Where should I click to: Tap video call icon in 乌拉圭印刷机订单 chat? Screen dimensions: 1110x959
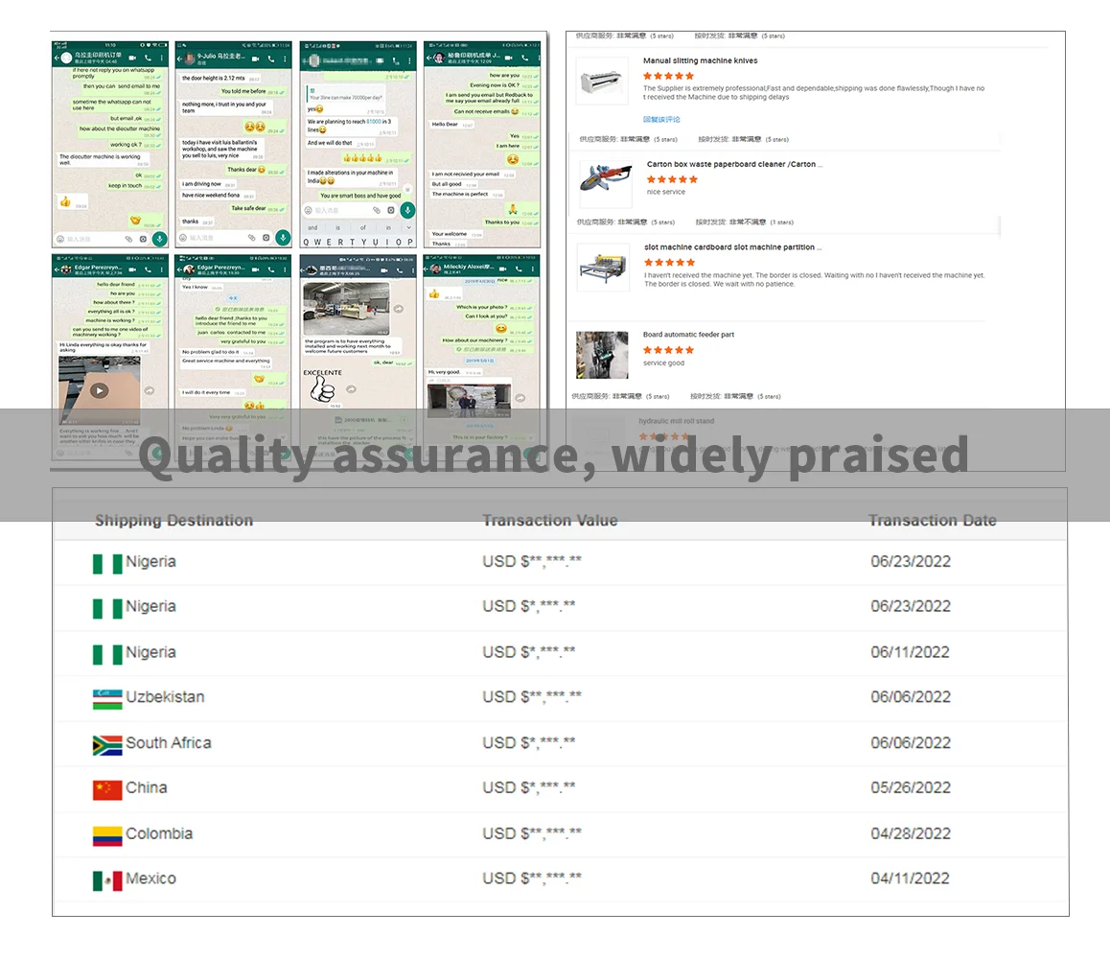tap(132, 58)
